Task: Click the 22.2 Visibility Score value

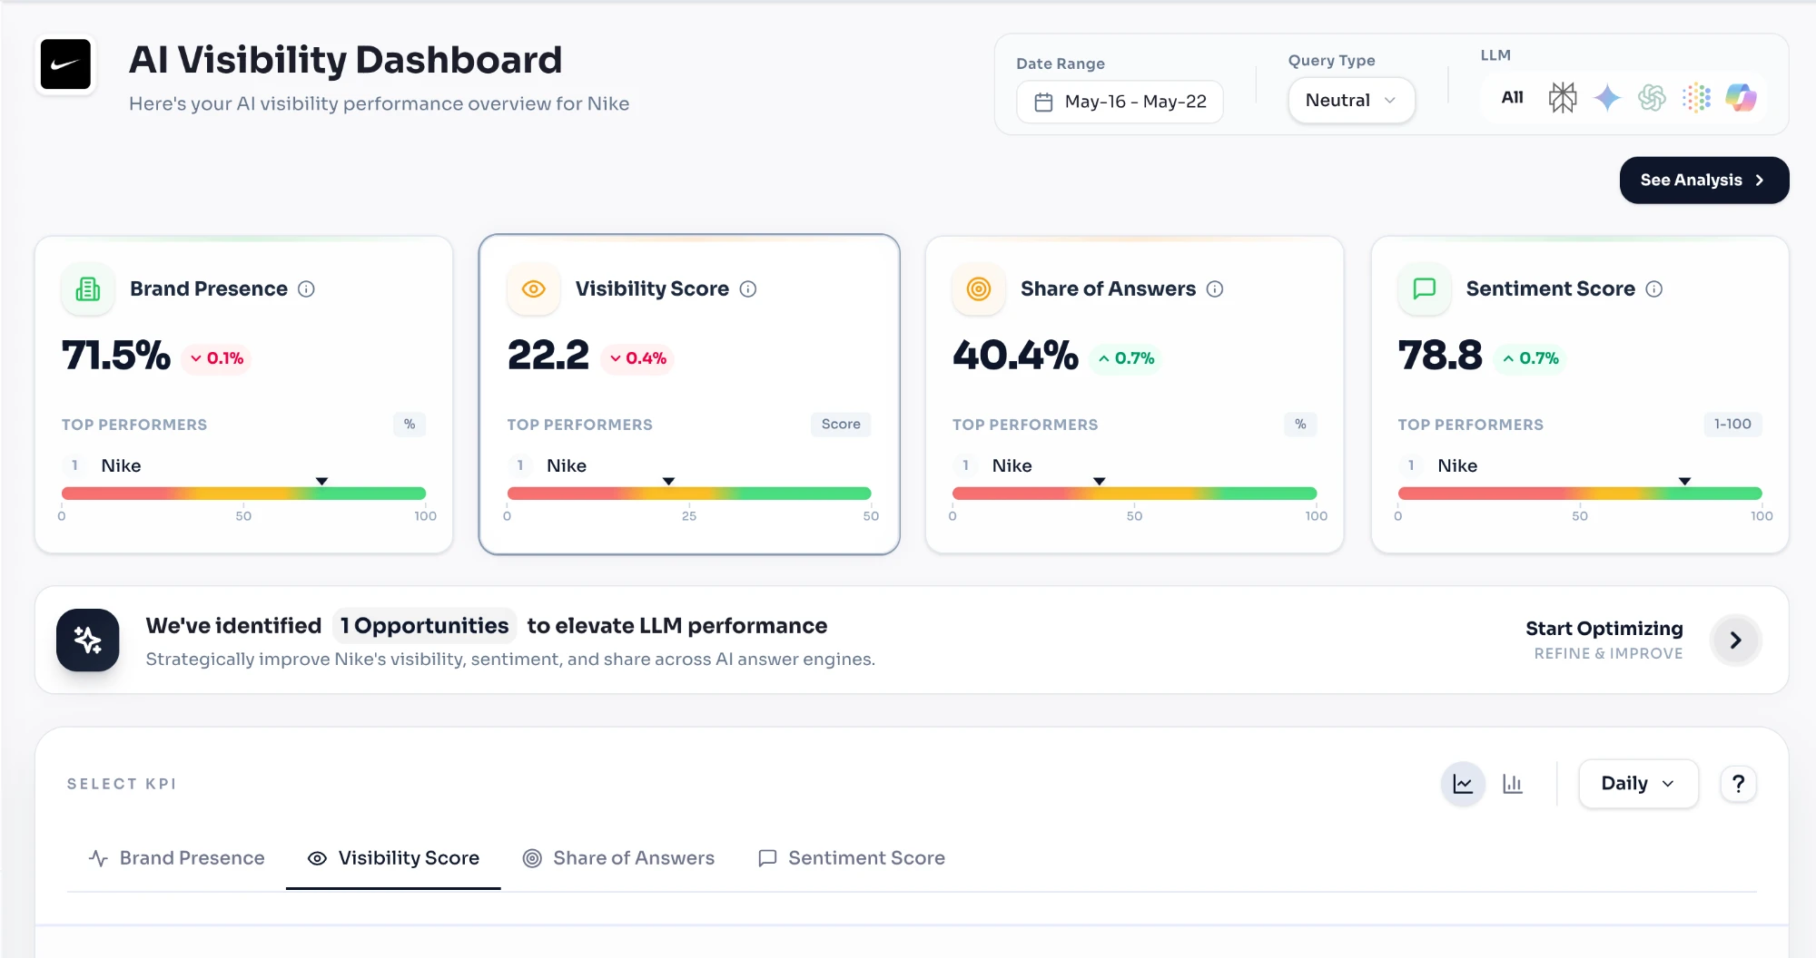Action: tap(548, 356)
